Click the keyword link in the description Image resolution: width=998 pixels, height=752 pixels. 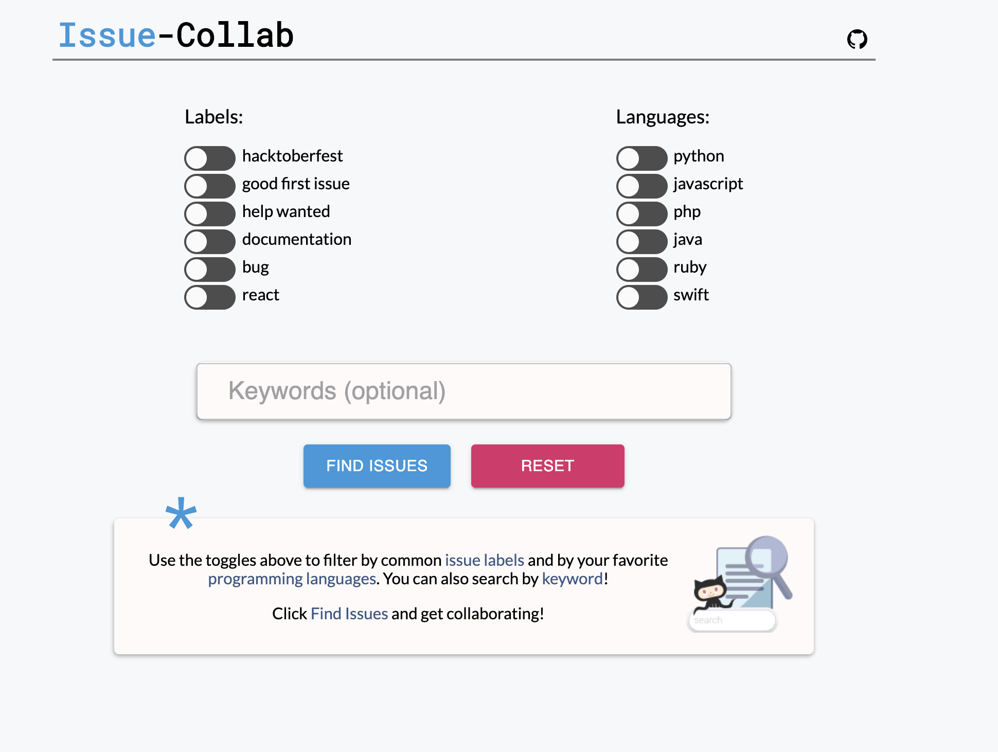pyautogui.click(x=572, y=579)
